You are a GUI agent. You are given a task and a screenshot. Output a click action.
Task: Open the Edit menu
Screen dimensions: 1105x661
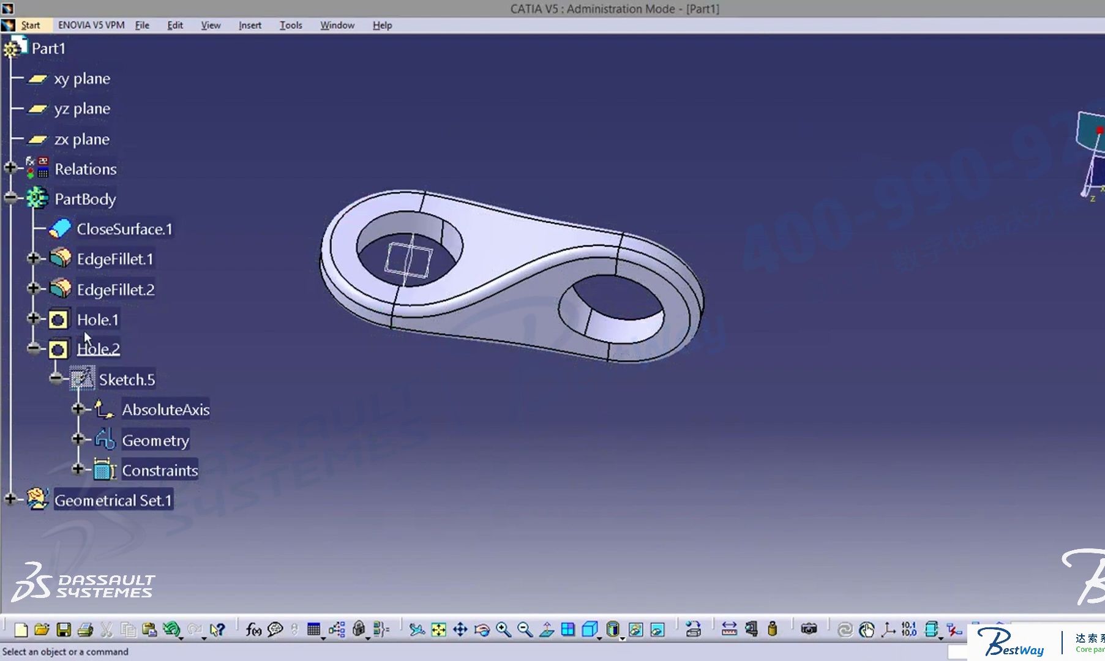point(175,25)
